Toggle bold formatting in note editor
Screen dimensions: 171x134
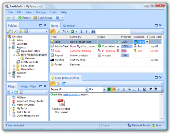click(x=114, y=89)
